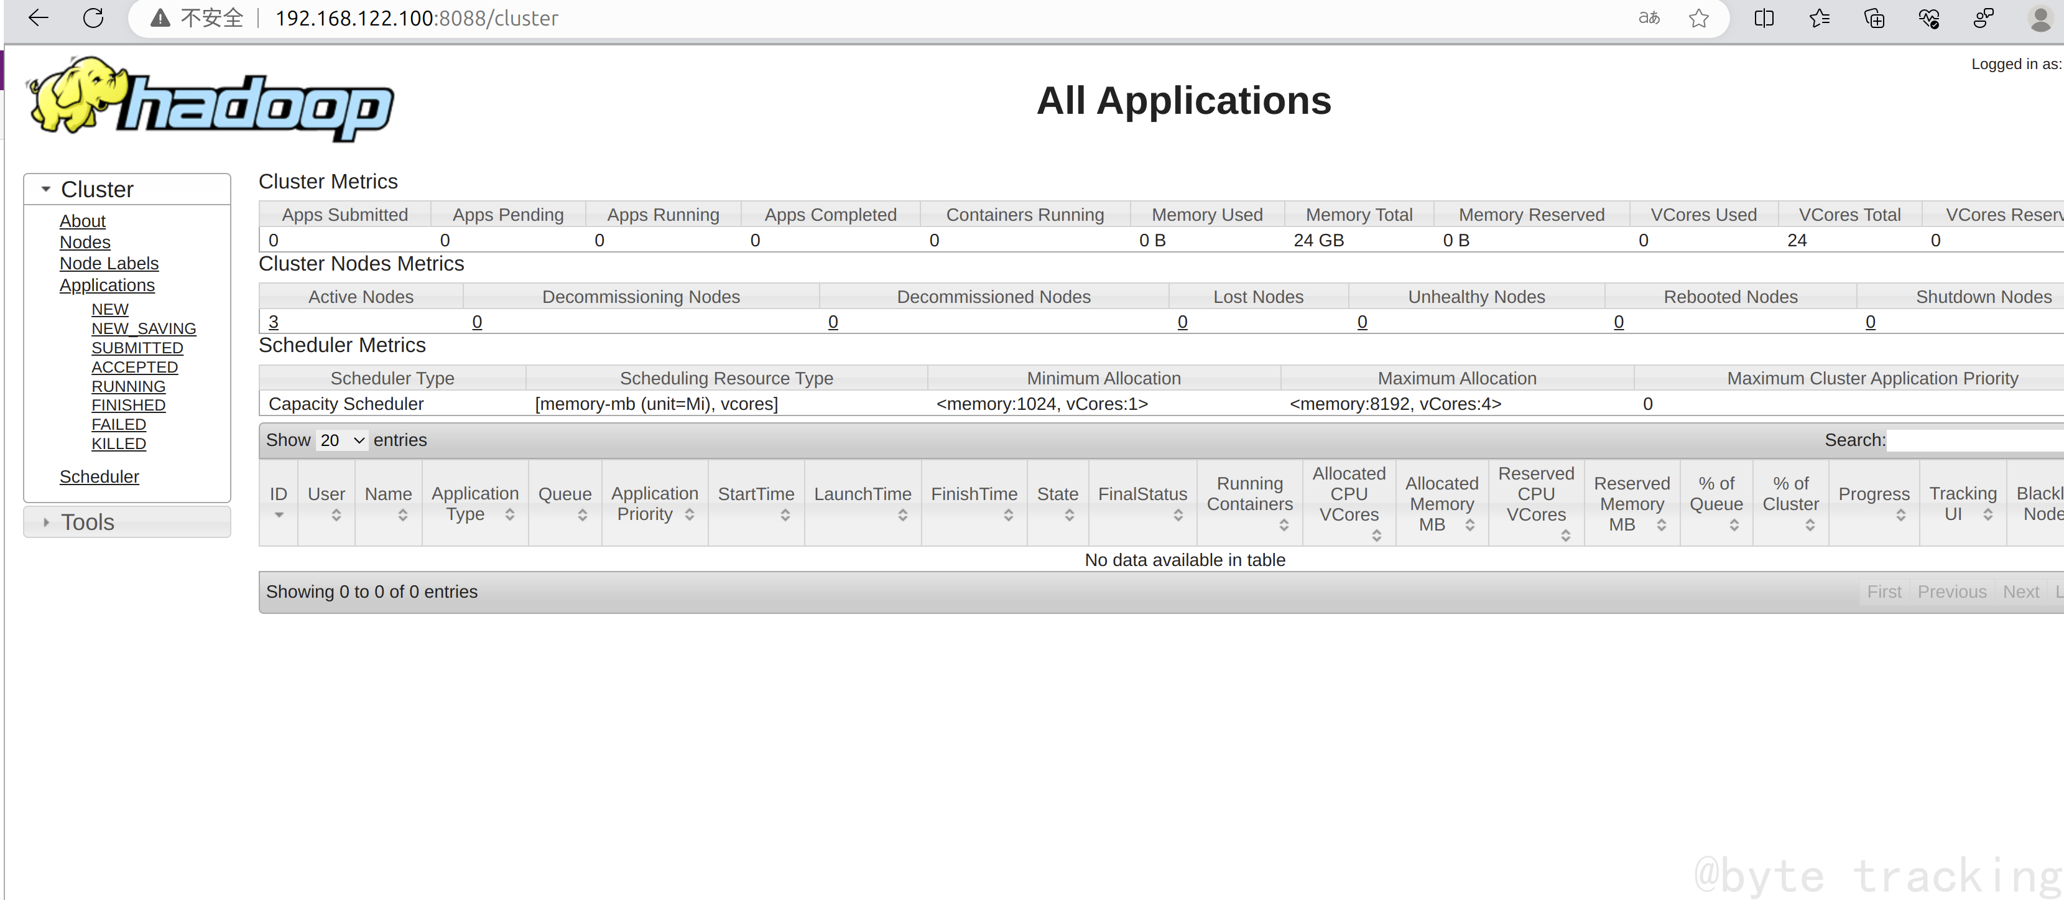The width and height of the screenshot is (2064, 900).
Task: Filter applications by RUNNING state
Action: pyautogui.click(x=128, y=386)
